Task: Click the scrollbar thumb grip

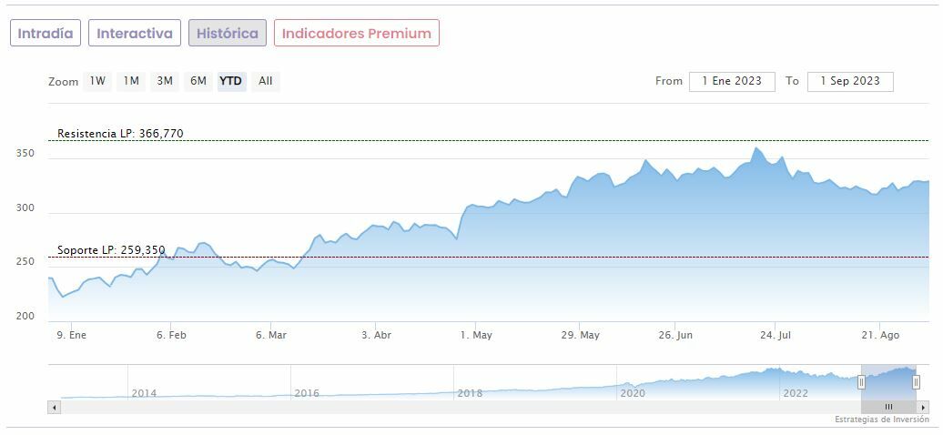Action: point(888,407)
